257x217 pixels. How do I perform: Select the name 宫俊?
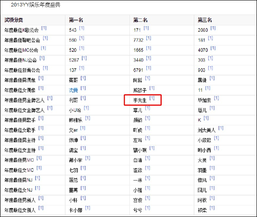pos(137,200)
